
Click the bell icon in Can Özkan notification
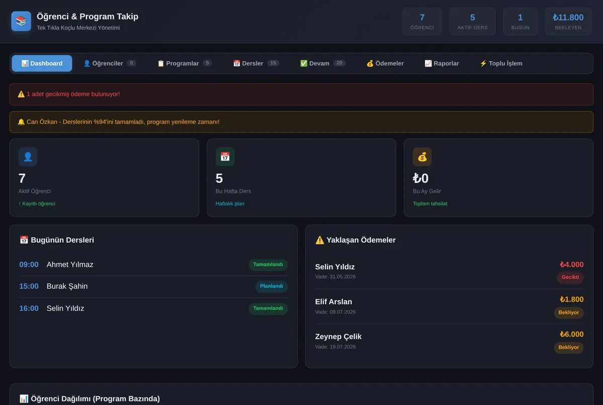click(x=21, y=122)
